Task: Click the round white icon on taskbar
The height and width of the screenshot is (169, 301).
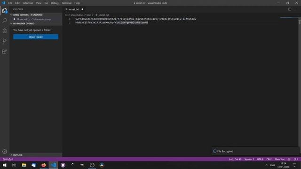Action: [x=92, y=165]
